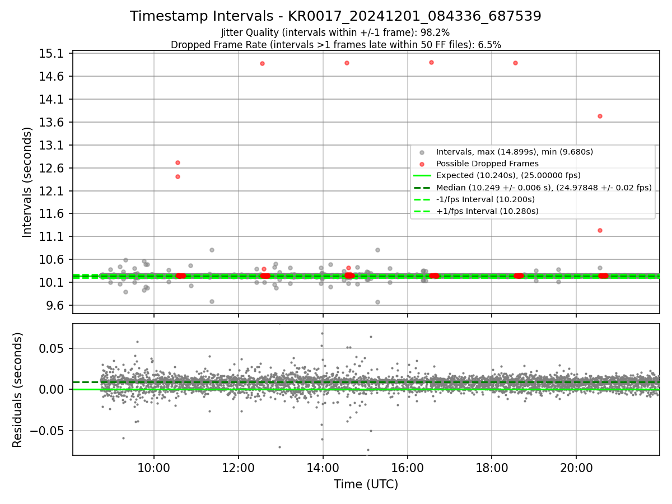Click the 'Time (UTC)' x-axis label

366,484
